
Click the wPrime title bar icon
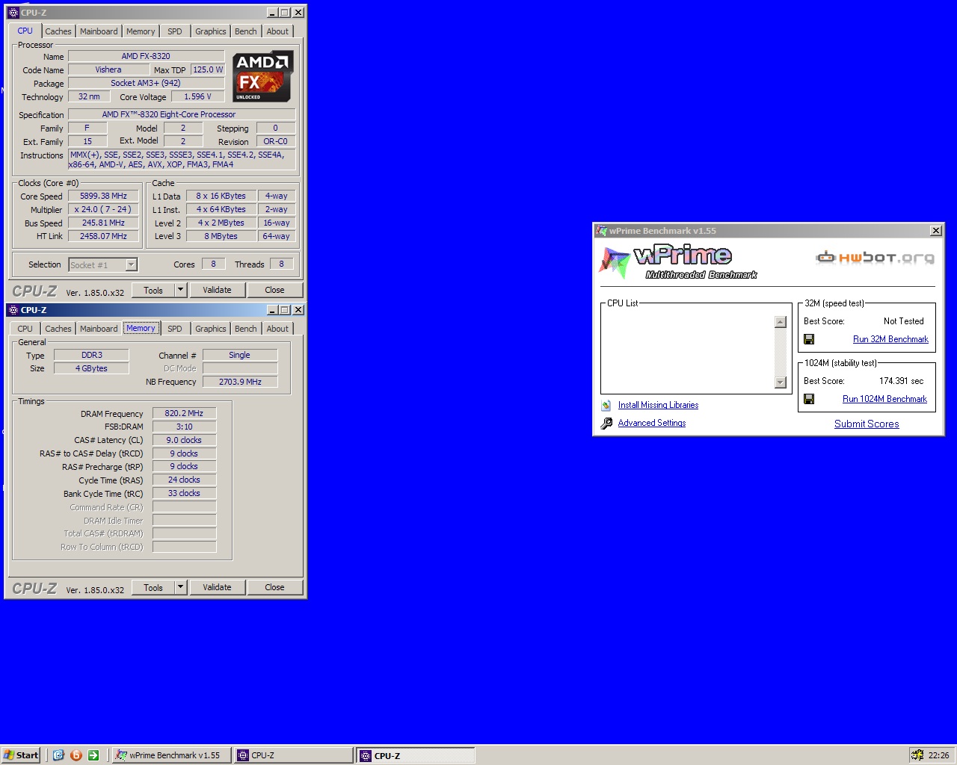(601, 231)
